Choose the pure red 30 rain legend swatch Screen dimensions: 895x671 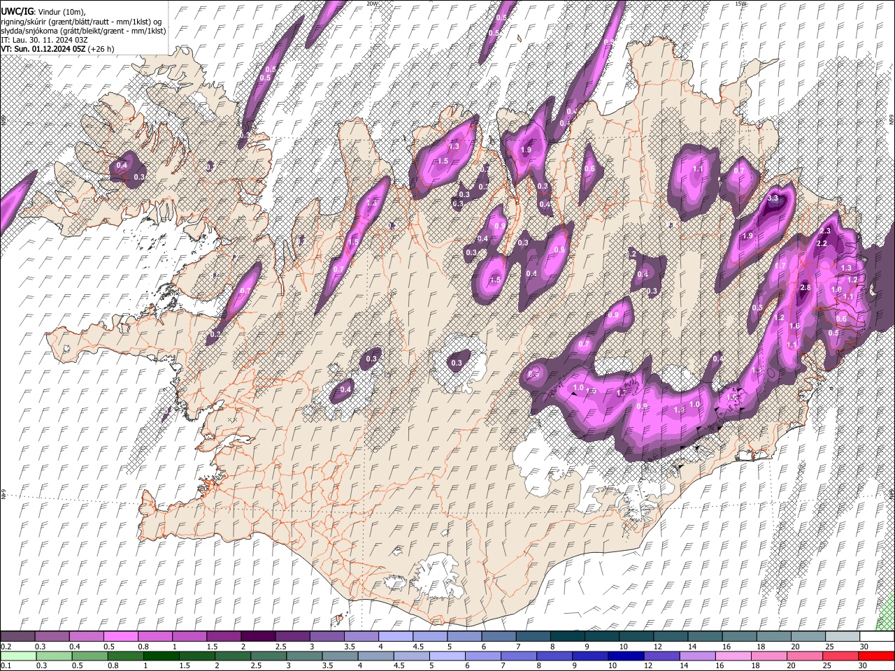[876, 656]
